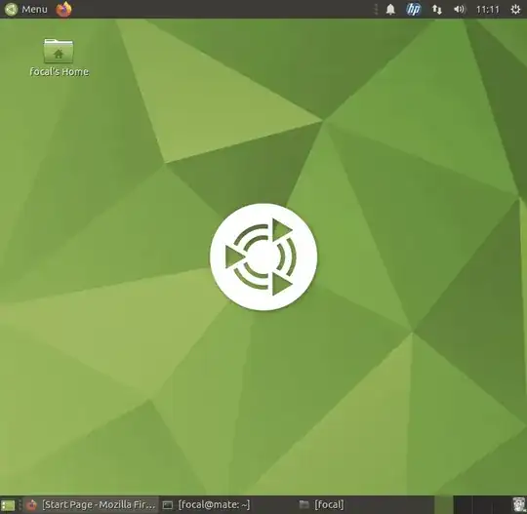Image resolution: width=527 pixels, height=514 pixels.
Task: Open the notifications bell indicator
Action: click(390, 10)
